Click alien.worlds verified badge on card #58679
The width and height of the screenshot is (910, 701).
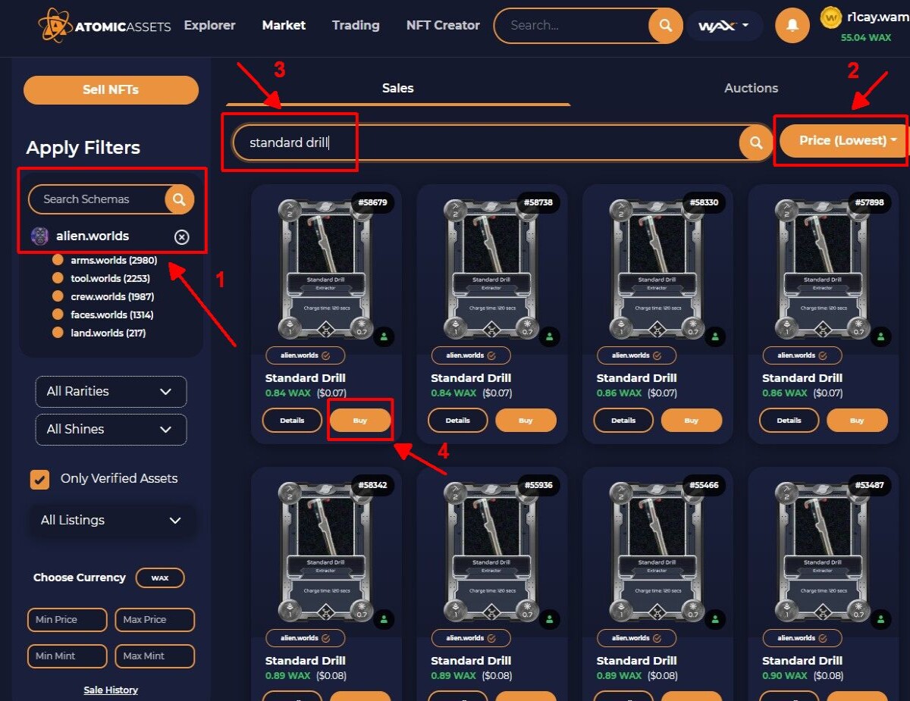pyautogui.click(x=306, y=355)
